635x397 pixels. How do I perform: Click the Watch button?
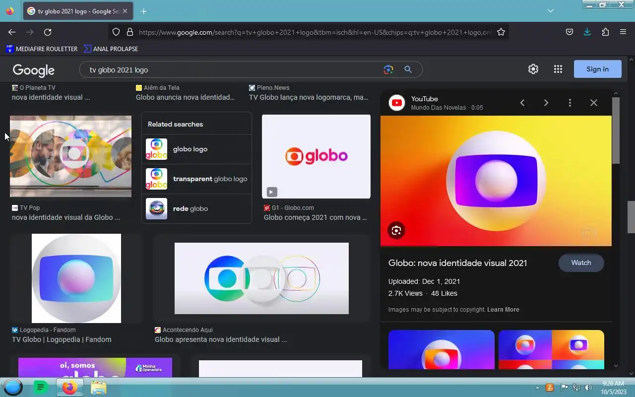581,263
